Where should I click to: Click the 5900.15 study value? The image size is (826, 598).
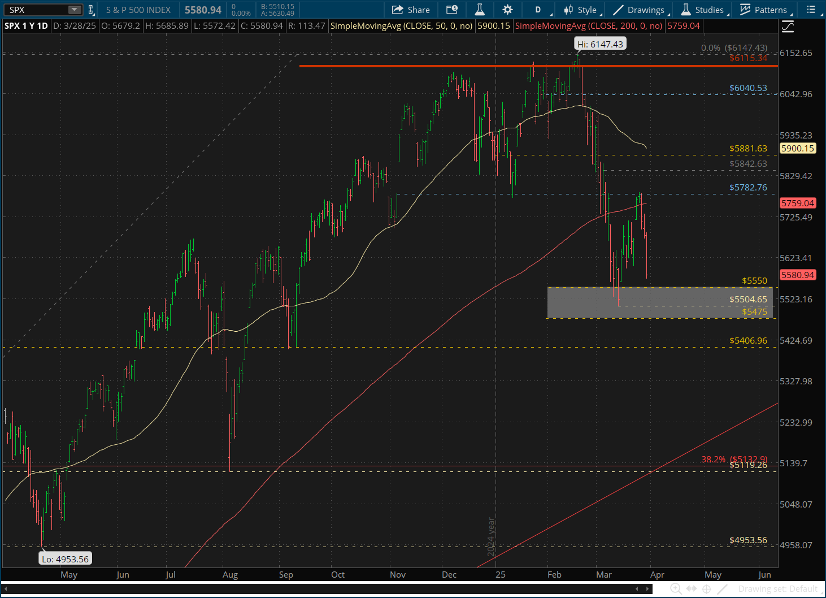[x=494, y=26]
